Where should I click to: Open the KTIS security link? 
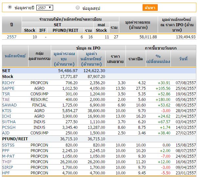[7, 110]
